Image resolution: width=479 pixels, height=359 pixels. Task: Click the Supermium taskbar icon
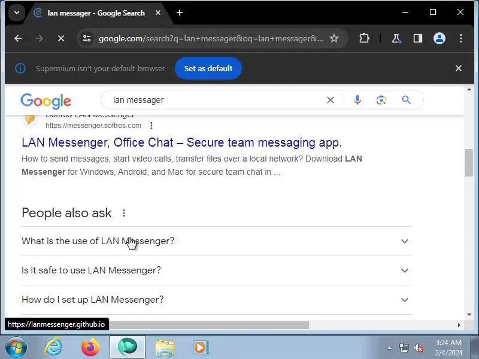tap(128, 347)
